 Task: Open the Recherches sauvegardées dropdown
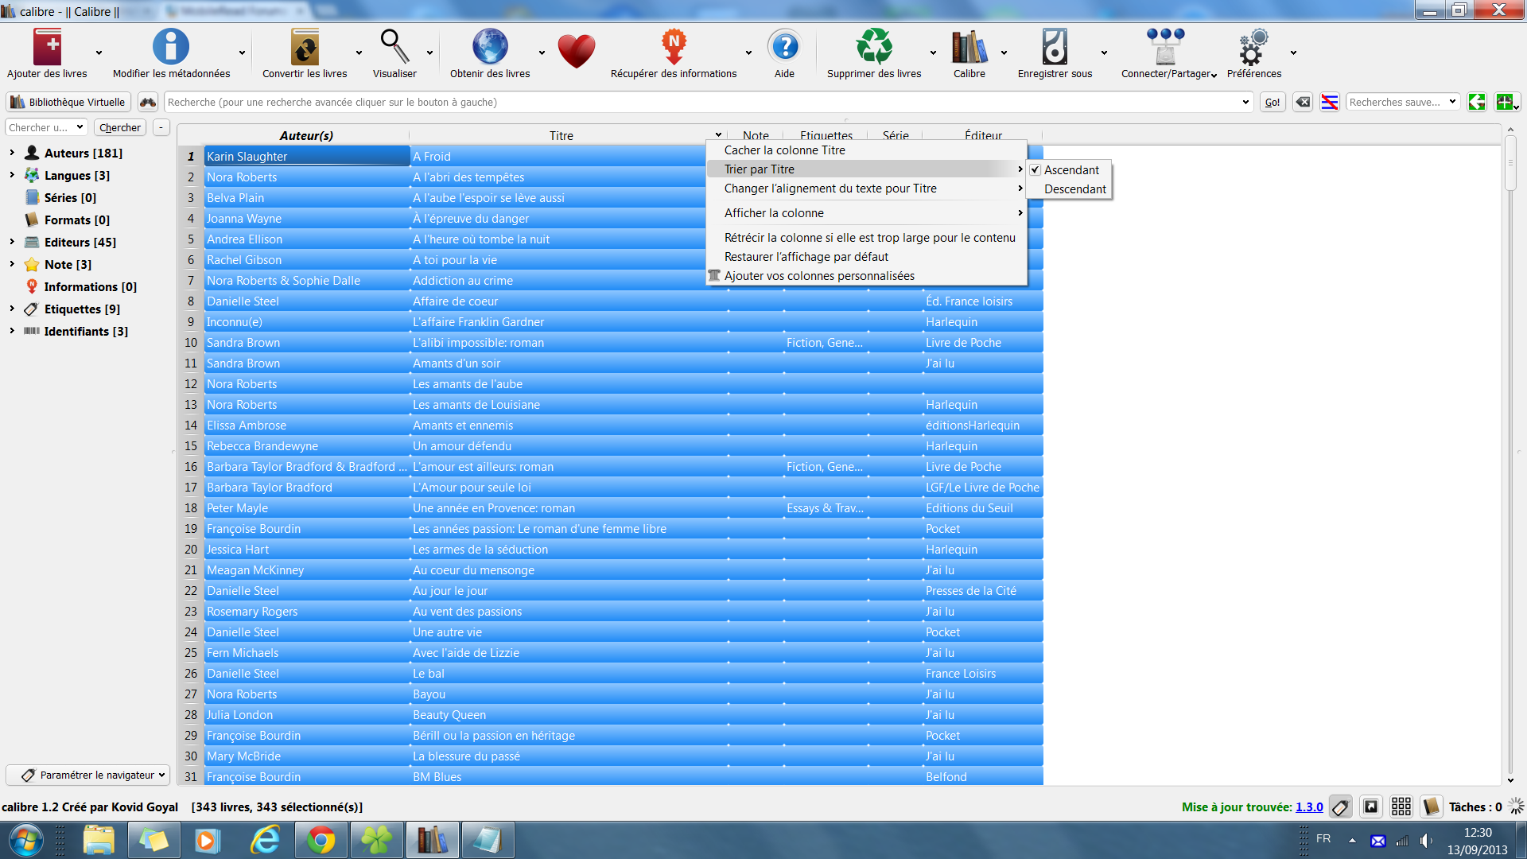(x=1403, y=102)
